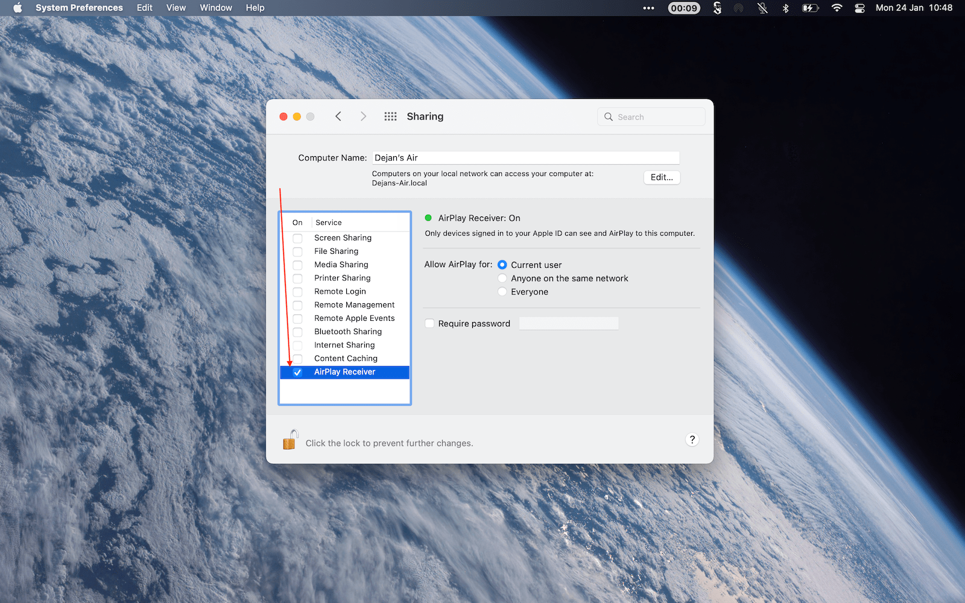The height and width of the screenshot is (603, 965).
Task: Select the Current user radio button
Action: pyautogui.click(x=502, y=265)
